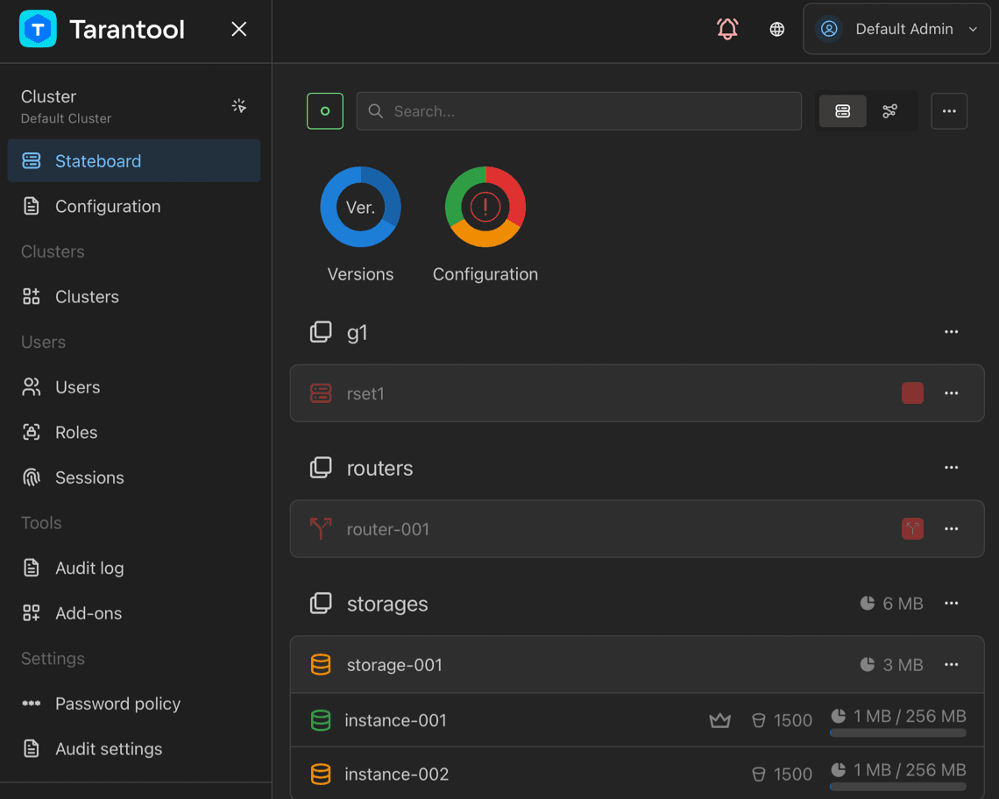Expand the Default Admin user dropdown

coord(896,29)
